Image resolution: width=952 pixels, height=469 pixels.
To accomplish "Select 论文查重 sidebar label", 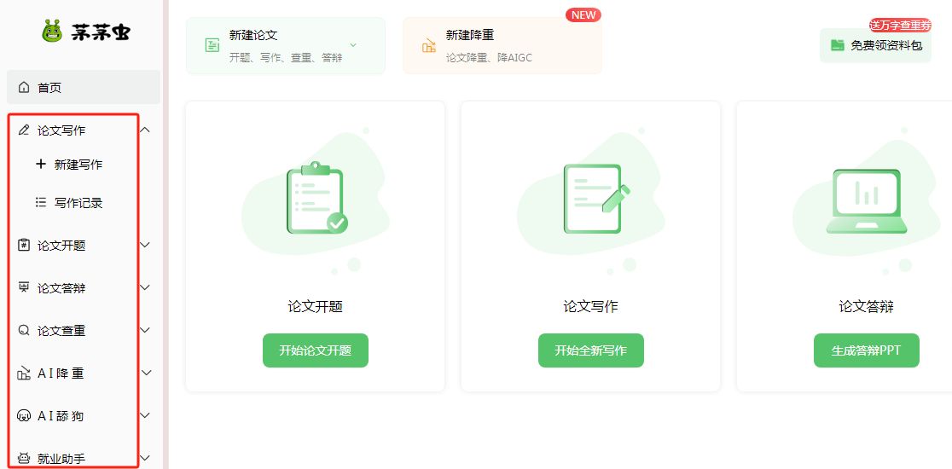I will pos(61,331).
